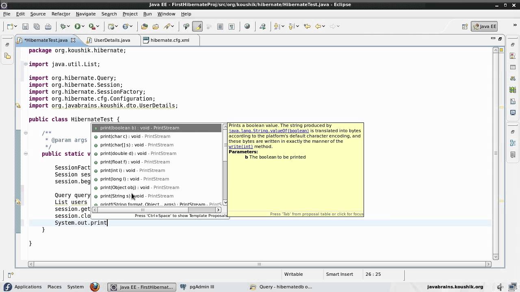Click the proposal list scroll-down arrow
Image resolution: width=520 pixels, height=292 pixels.
point(225,203)
